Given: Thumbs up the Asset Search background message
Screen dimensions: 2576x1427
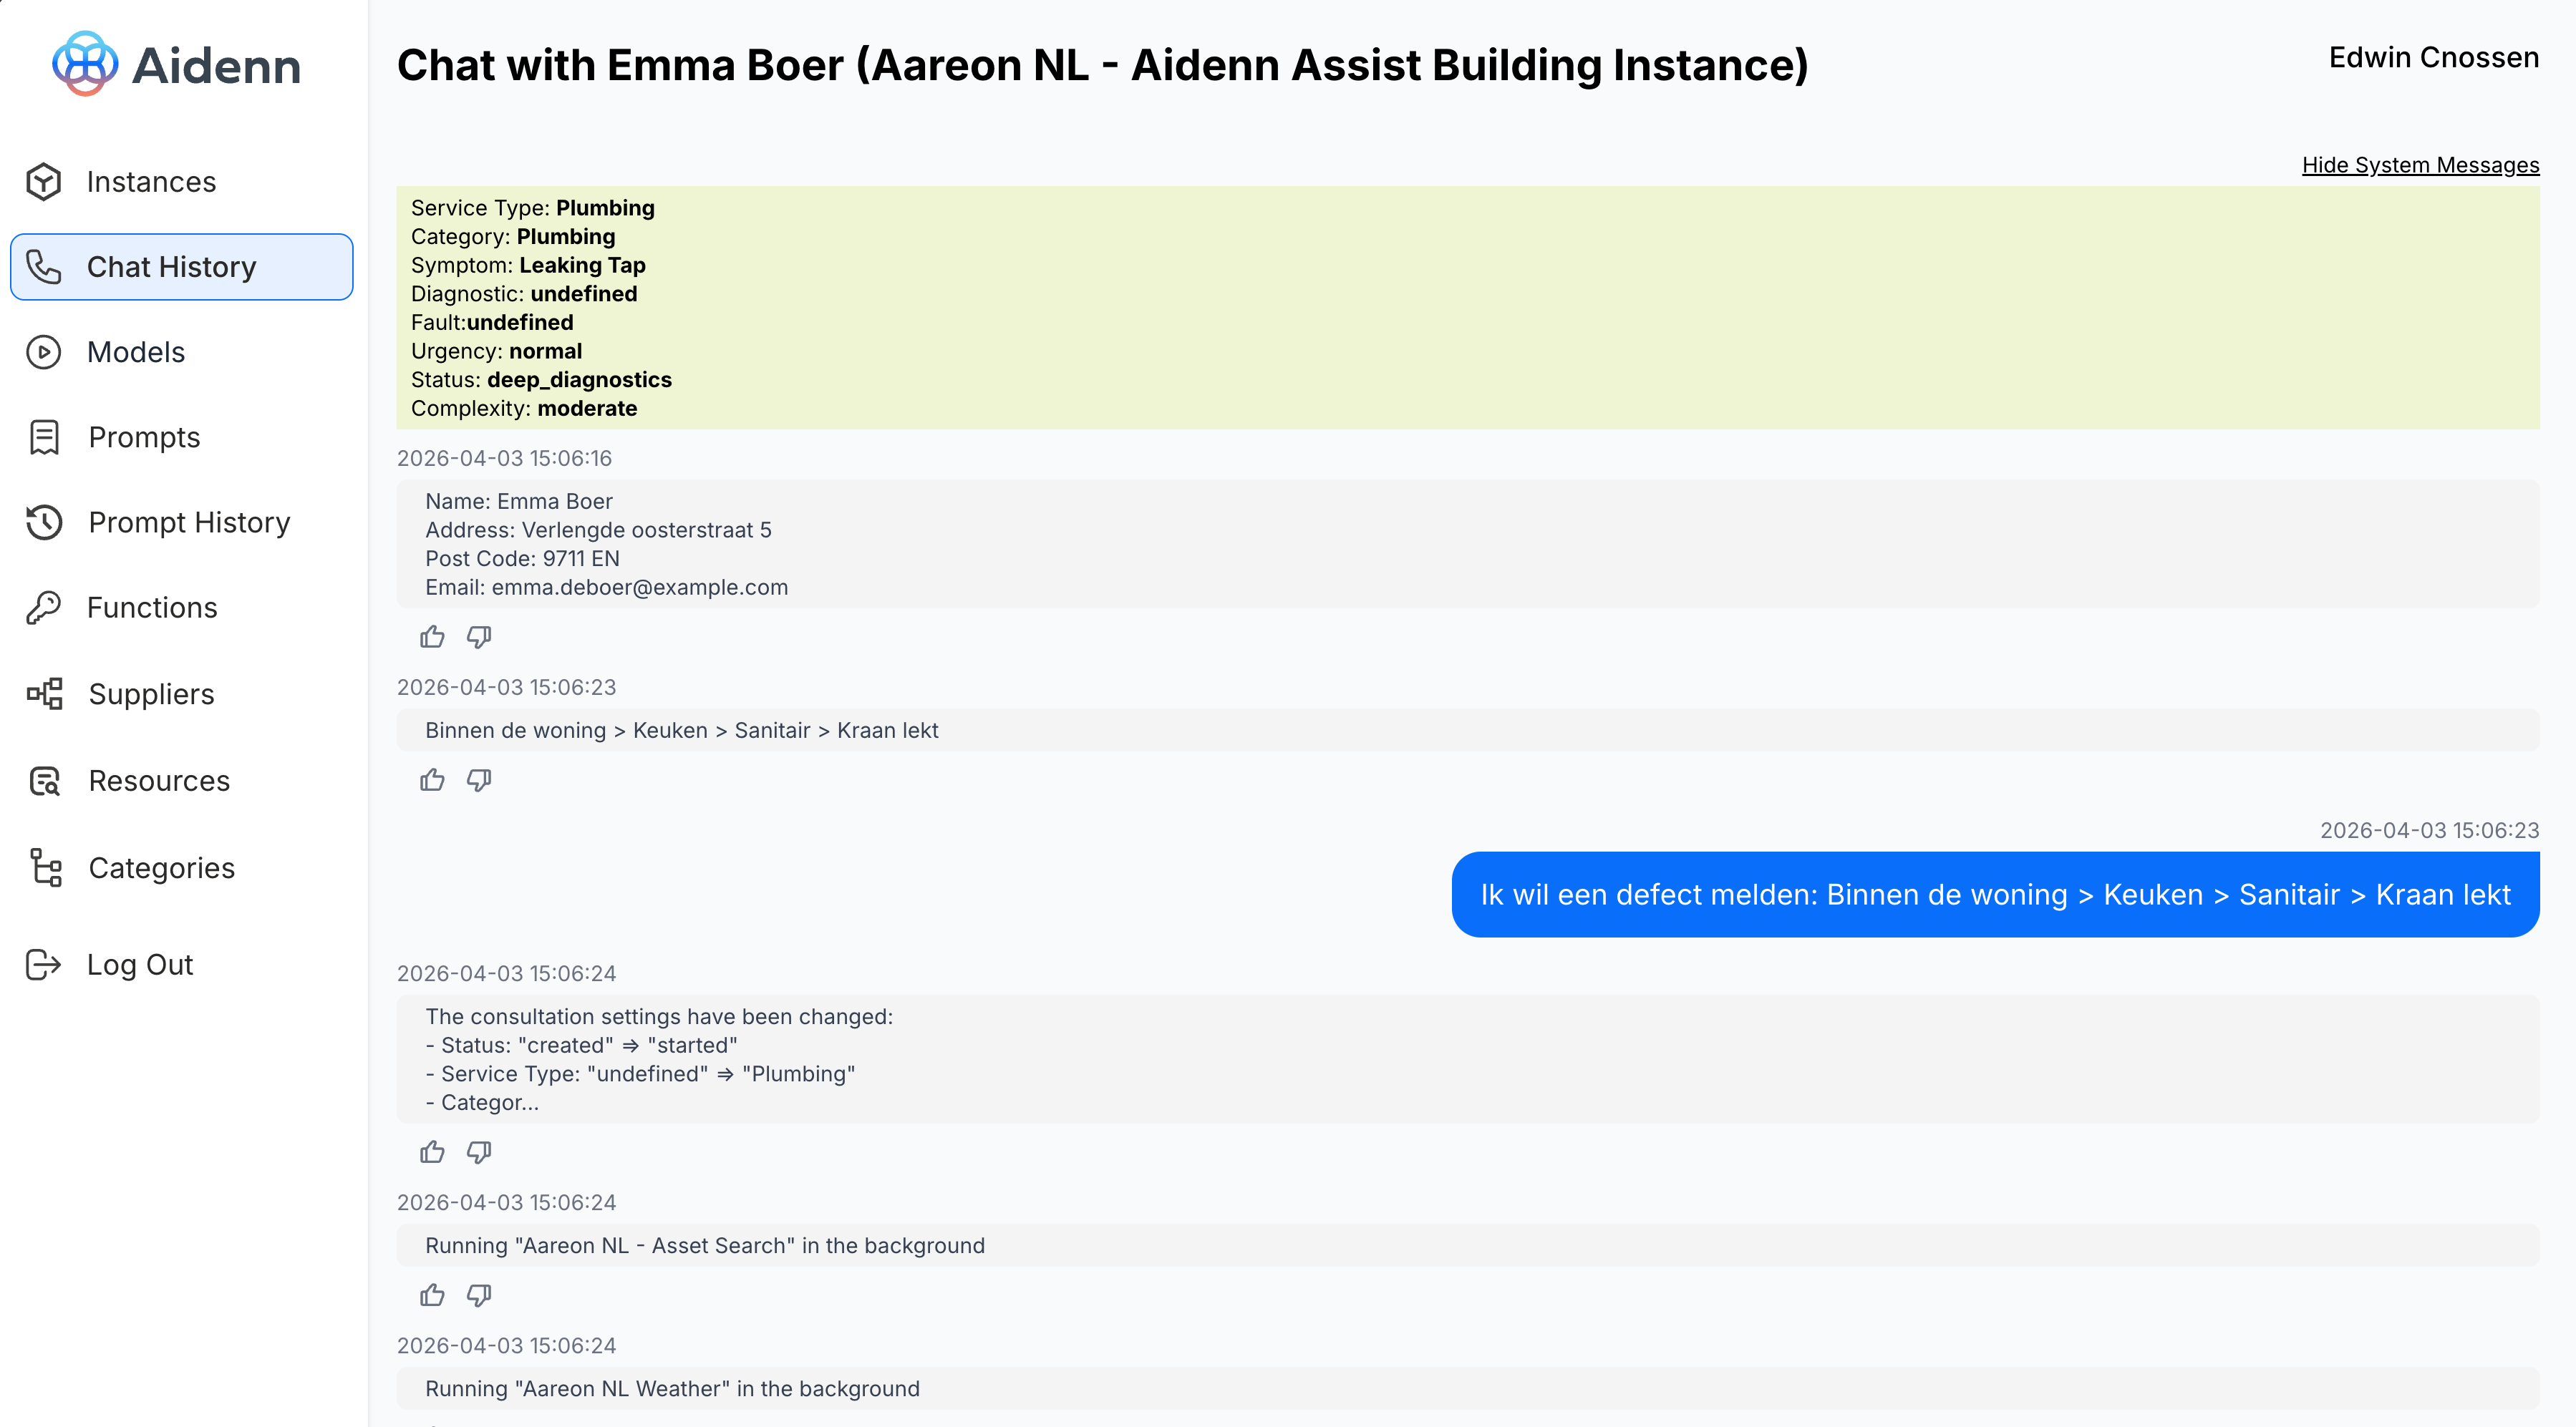Looking at the screenshot, I should pos(432,1295).
